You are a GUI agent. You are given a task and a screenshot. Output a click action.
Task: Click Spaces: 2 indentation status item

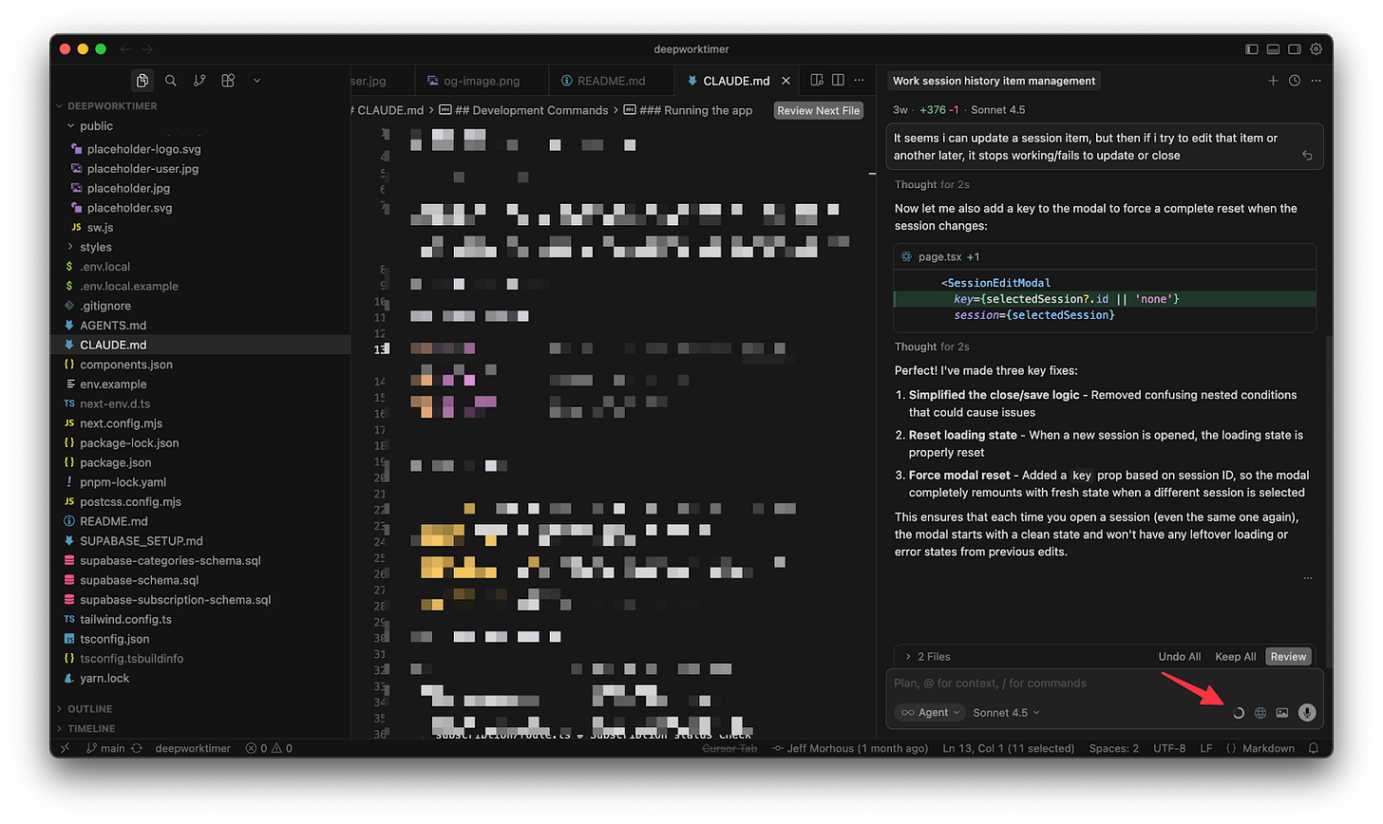(1113, 748)
